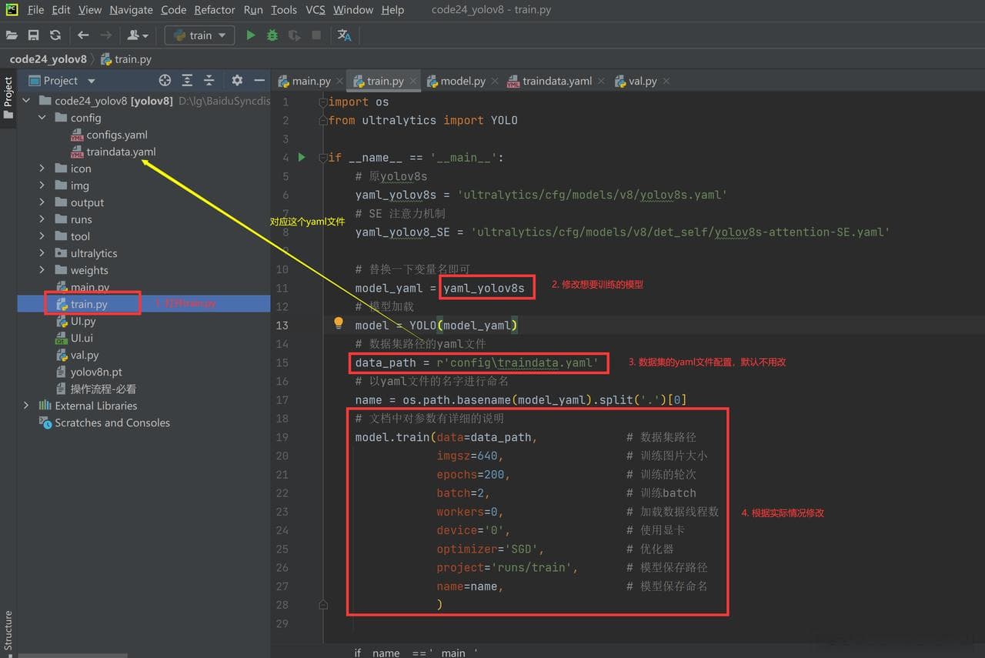Close the val.py editor tab
Screen dimensions: 985x658
[x=666, y=81]
